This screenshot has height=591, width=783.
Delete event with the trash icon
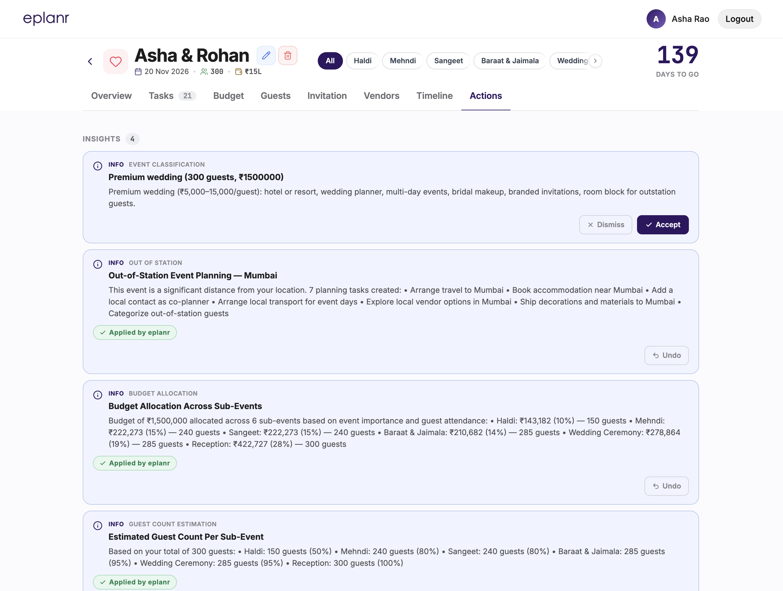tap(288, 55)
